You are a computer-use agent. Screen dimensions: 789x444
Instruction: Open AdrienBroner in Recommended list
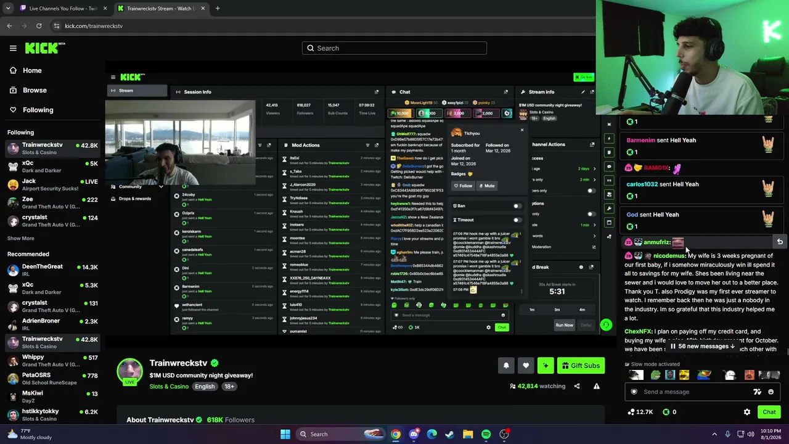pos(52,324)
